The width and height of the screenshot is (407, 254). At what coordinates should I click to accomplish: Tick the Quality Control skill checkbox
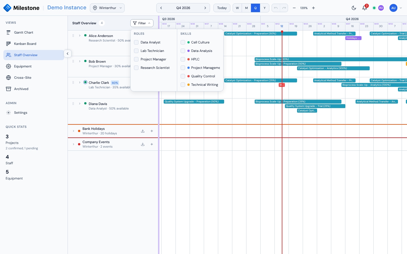(183, 76)
